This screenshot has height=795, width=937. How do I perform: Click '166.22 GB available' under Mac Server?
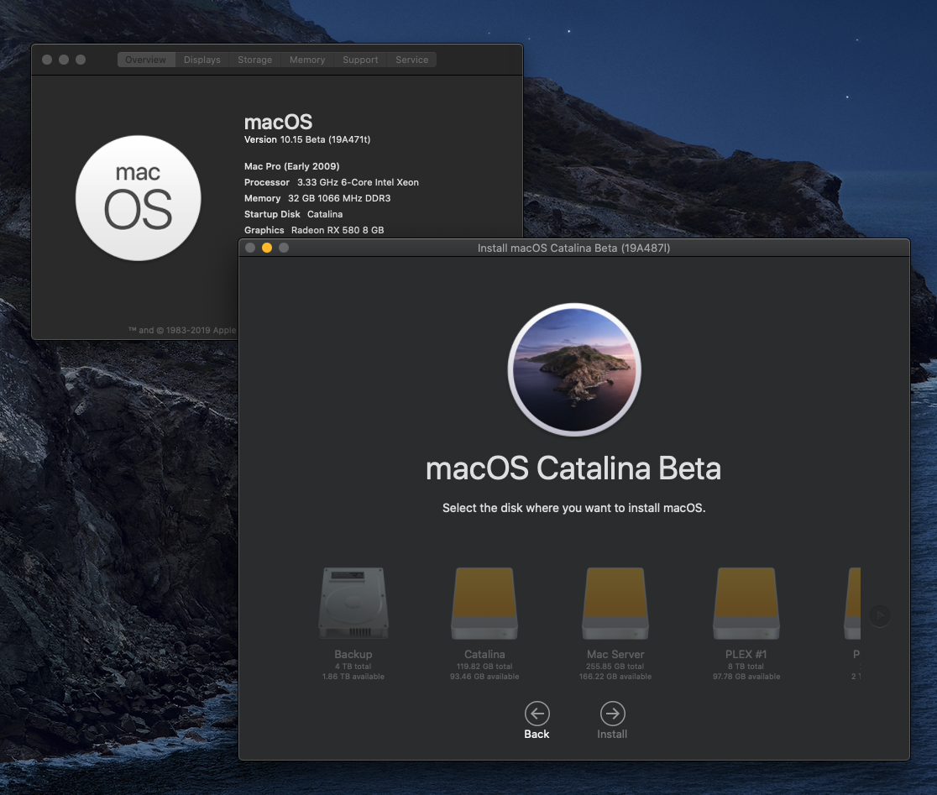[615, 677]
